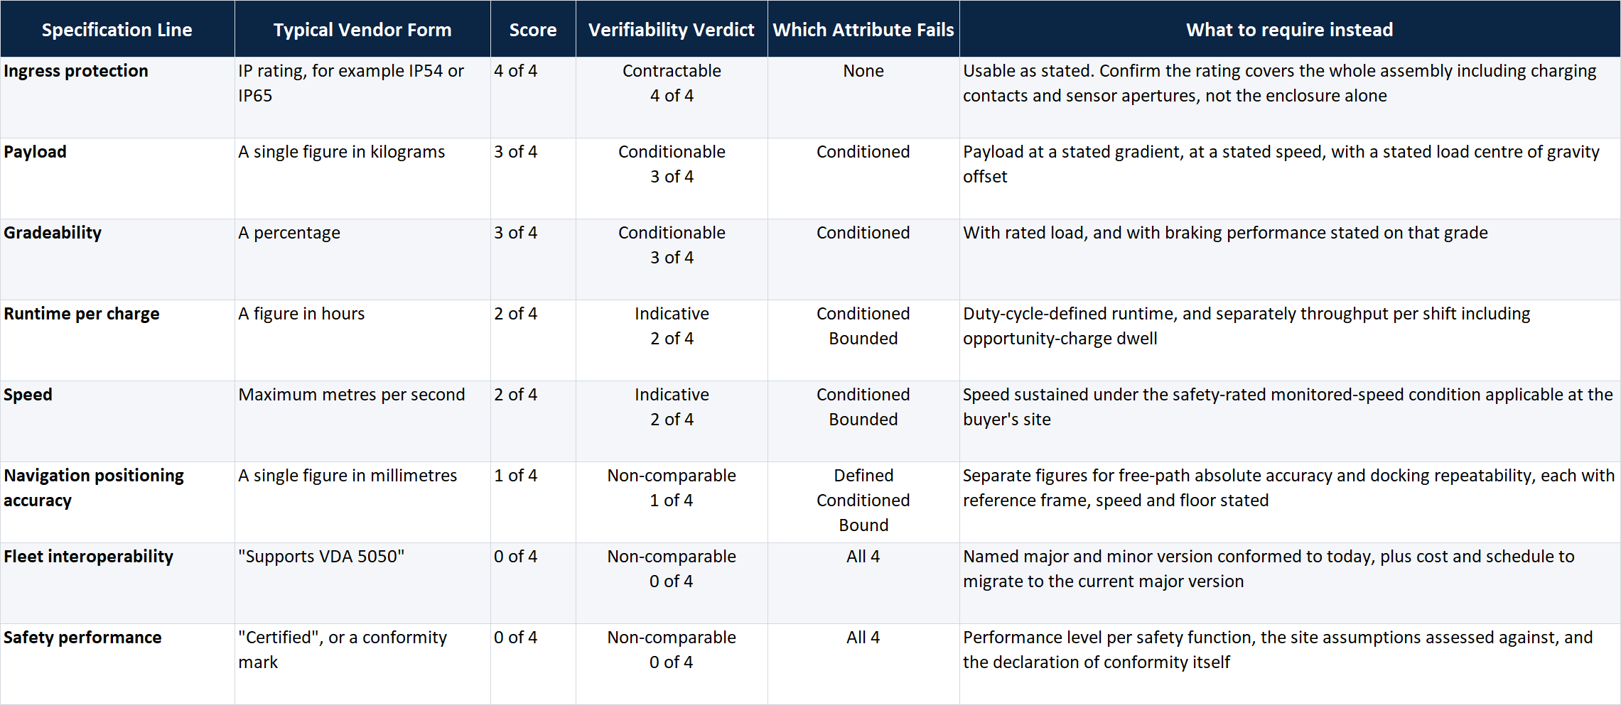Image resolution: width=1621 pixels, height=705 pixels.
Task: Click Navigation positioning accuracy cell
Action: point(117,502)
